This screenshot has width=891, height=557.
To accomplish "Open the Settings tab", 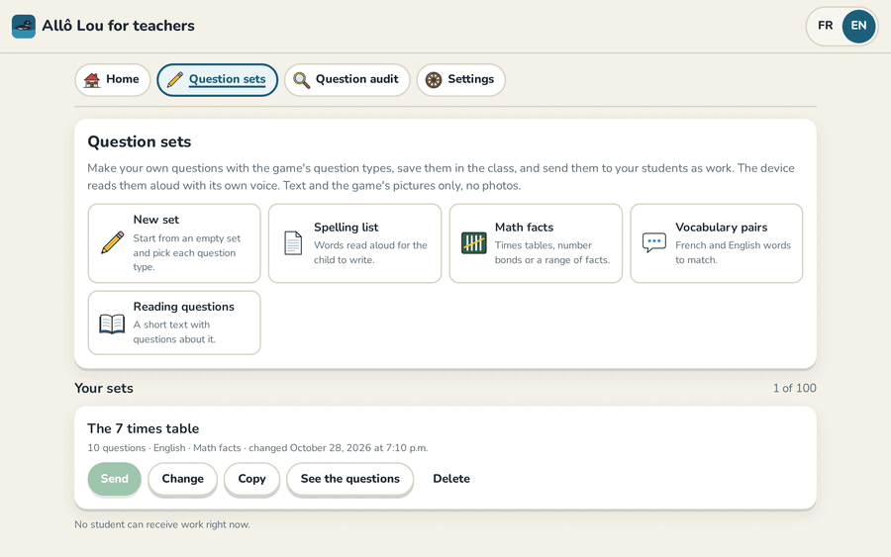I will point(460,79).
